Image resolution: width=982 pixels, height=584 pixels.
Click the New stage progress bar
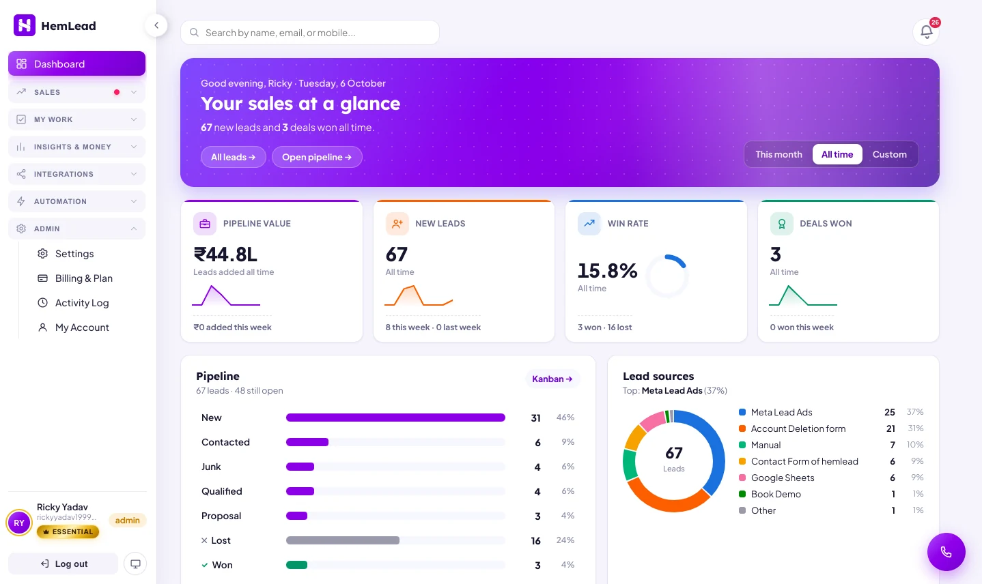[x=395, y=418]
